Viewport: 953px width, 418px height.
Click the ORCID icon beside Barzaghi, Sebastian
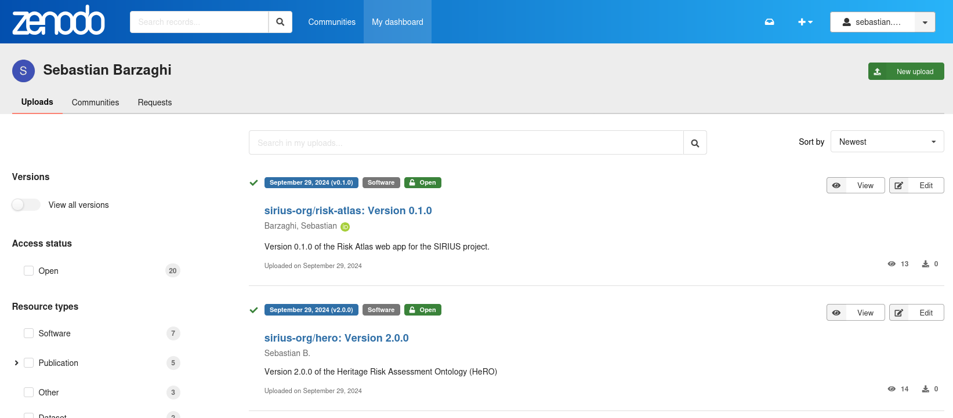coord(345,227)
